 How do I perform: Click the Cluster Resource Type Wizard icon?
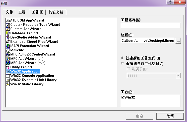(x=8, y=25)
